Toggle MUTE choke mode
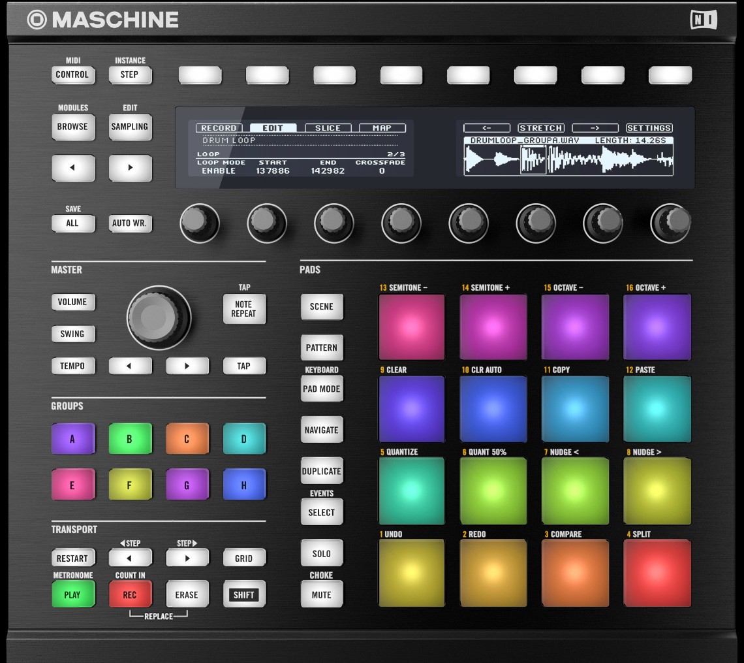This screenshot has width=744, height=663. [322, 594]
